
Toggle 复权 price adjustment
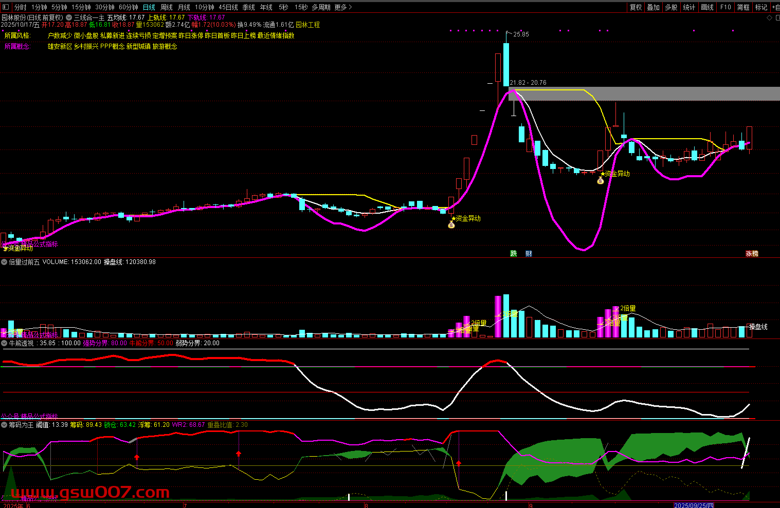[x=636, y=7]
